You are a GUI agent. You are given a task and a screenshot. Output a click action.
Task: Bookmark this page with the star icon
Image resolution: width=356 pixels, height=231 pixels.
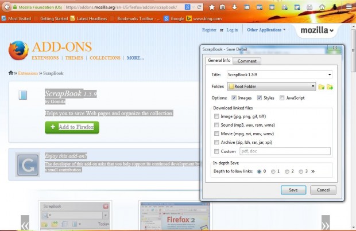point(212,7)
